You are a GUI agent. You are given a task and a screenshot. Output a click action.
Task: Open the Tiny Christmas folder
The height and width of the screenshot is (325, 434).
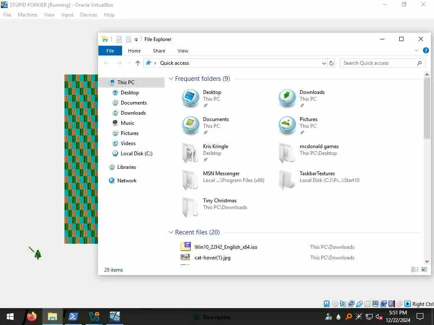[214, 207]
